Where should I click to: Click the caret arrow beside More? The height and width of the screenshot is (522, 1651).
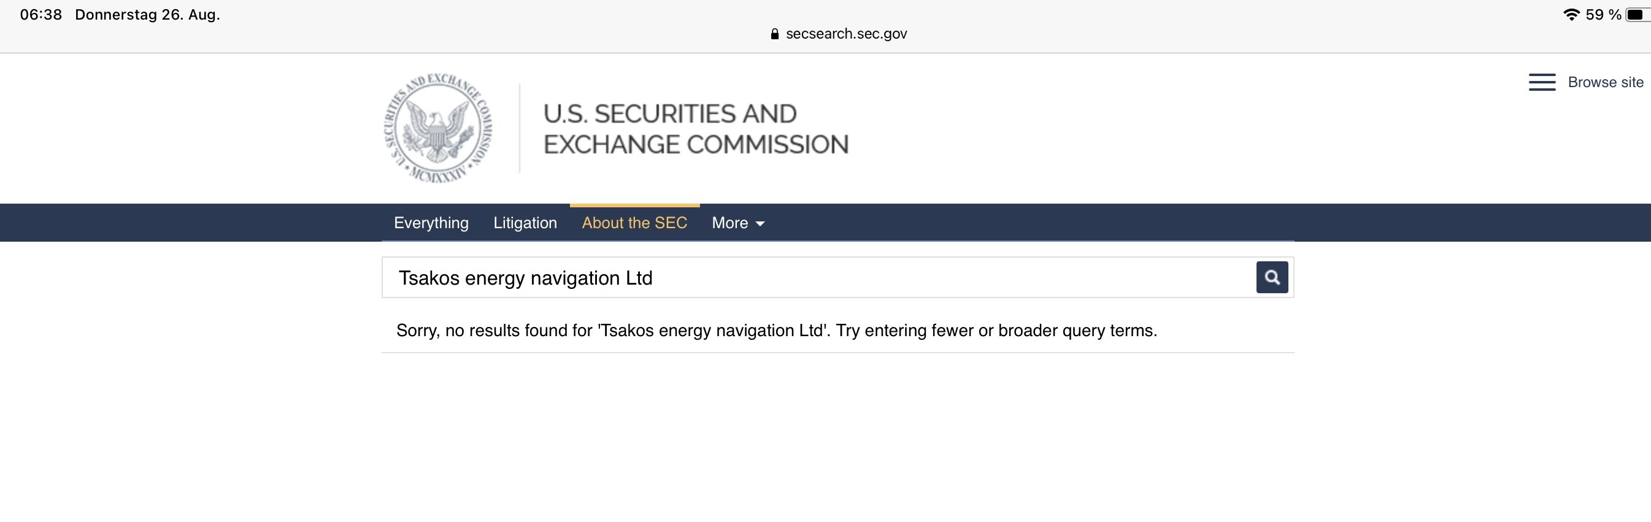point(760,223)
